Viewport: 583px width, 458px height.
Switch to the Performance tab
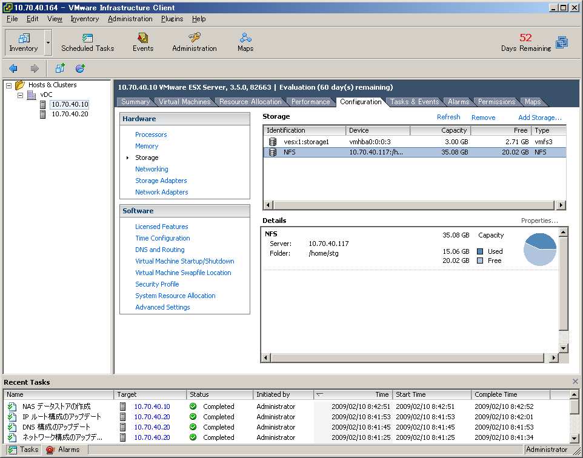[x=310, y=102]
